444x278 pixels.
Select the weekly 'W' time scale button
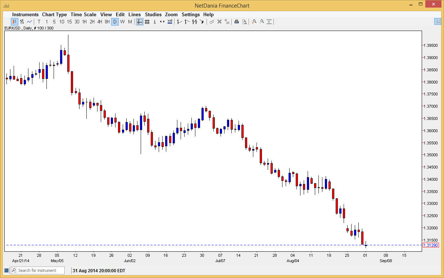(x=122, y=22)
